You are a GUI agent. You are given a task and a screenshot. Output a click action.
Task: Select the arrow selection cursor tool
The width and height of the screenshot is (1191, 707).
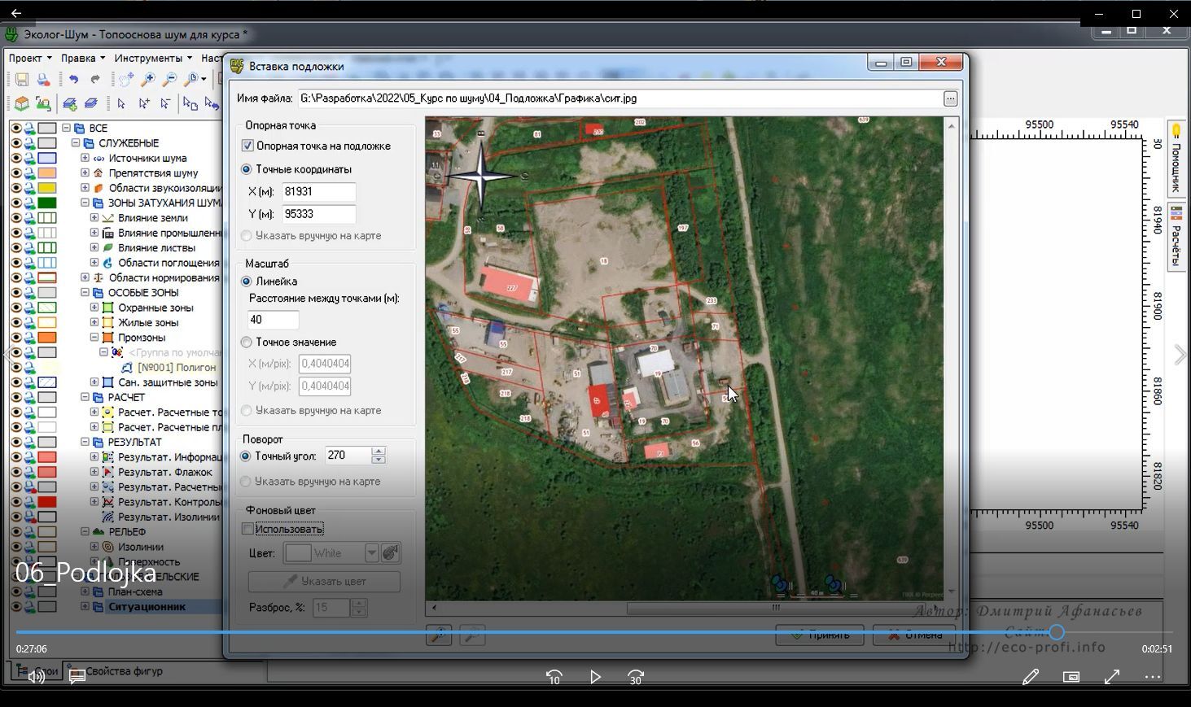[x=121, y=104]
